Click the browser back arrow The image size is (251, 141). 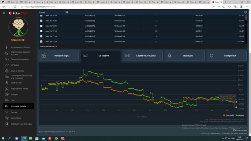click(x=4, y=7)
